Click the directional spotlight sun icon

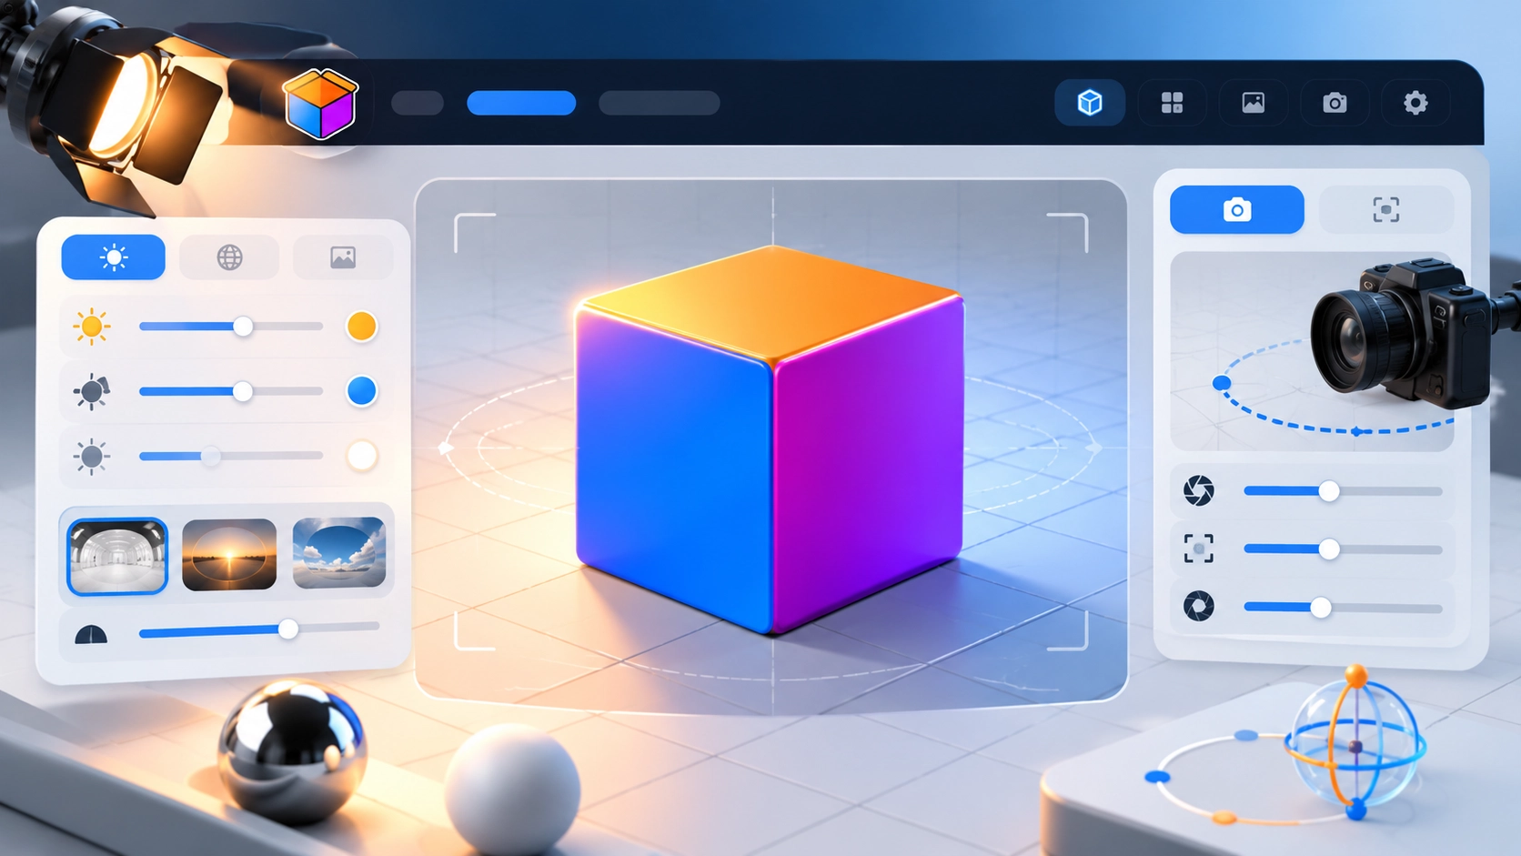(92, 391)
